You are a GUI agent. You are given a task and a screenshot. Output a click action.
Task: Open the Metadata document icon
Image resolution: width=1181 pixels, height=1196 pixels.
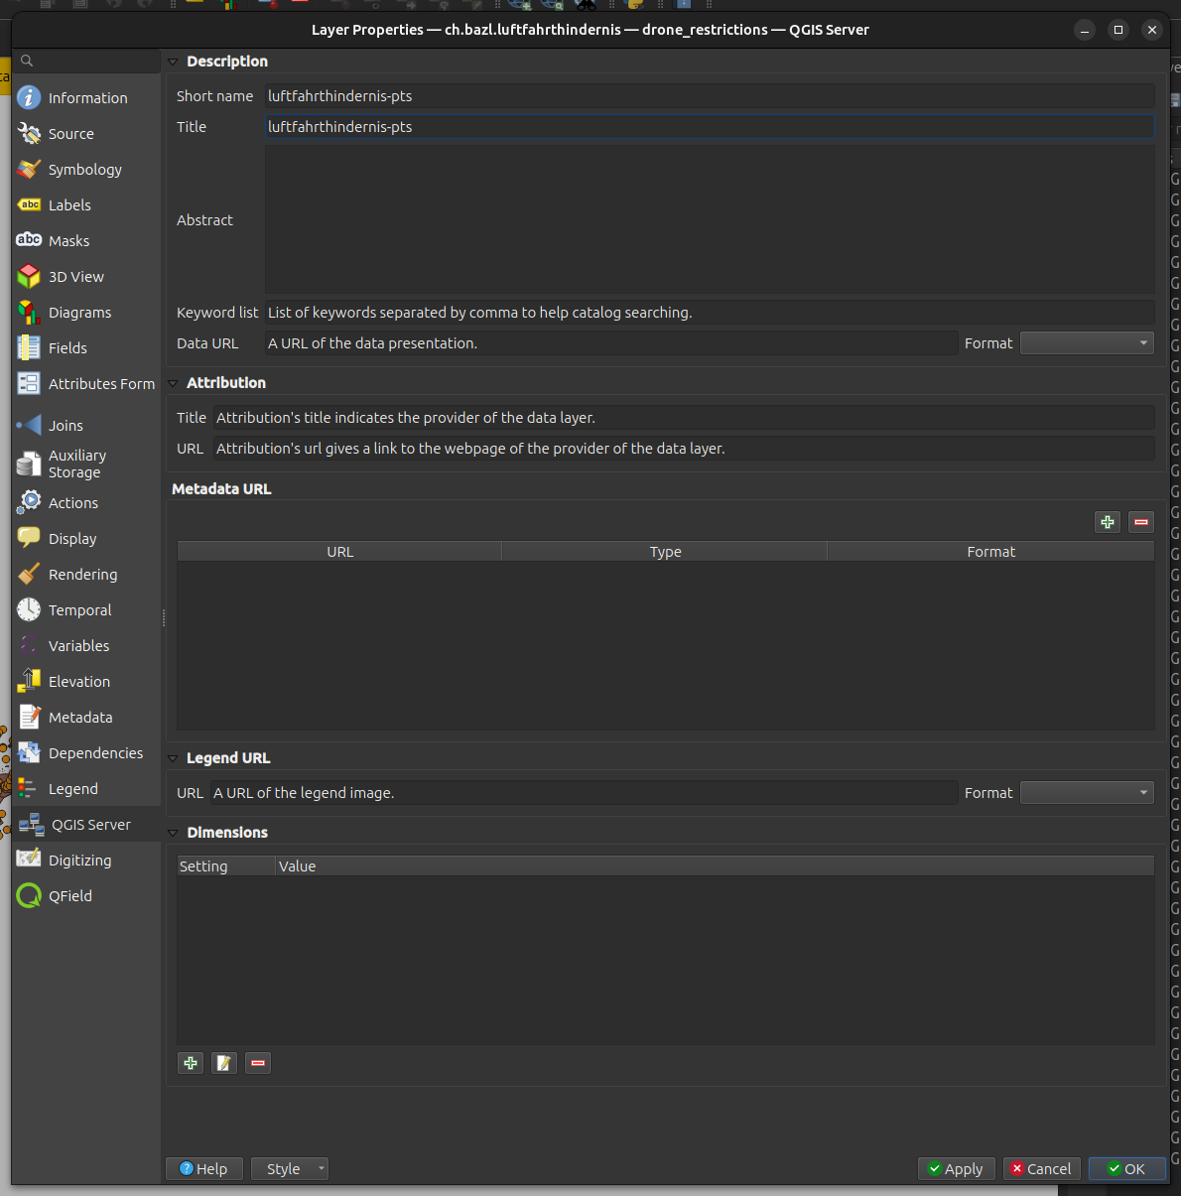pyautogui.click(x=29, y=717)
